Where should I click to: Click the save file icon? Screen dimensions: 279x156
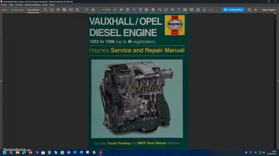coord(45,10)
